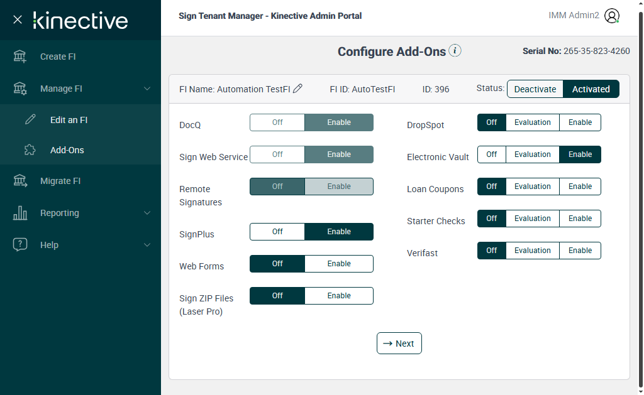Click the Deactivate status button

535,89
